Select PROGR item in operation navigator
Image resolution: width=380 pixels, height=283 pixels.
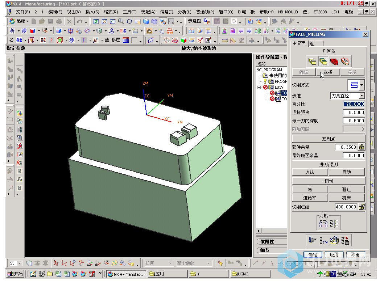coord(281,81)
